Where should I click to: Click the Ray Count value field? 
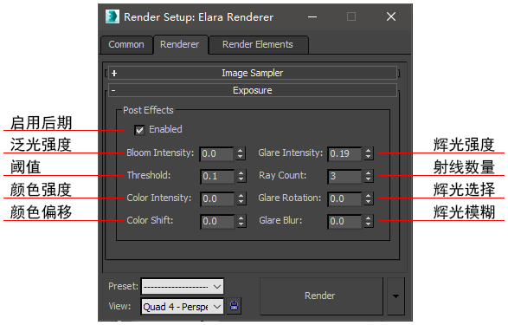(344, 176)
